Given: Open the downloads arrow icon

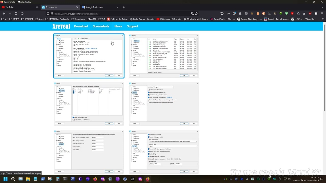Looking at the screenshot, I should click(x=304, y=13).
